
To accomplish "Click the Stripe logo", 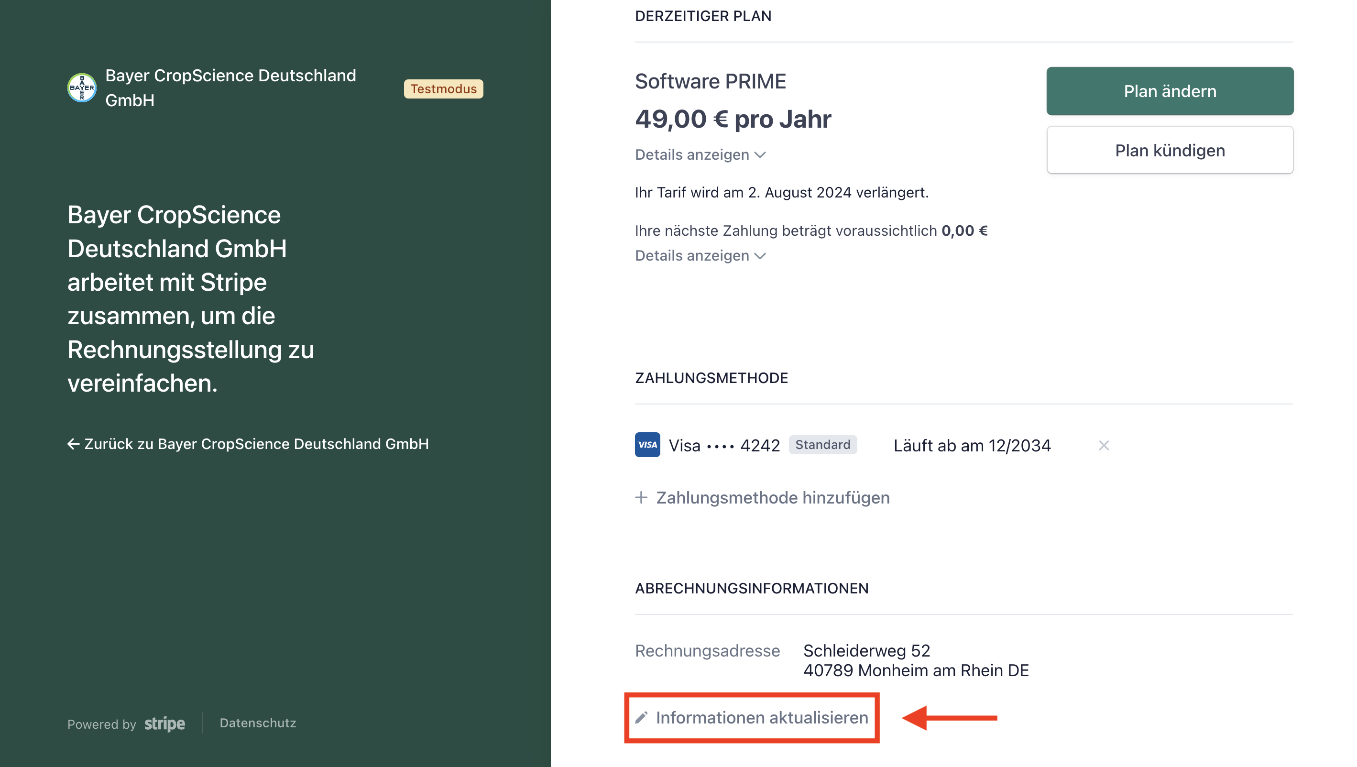I will click(x=164, y=724).
